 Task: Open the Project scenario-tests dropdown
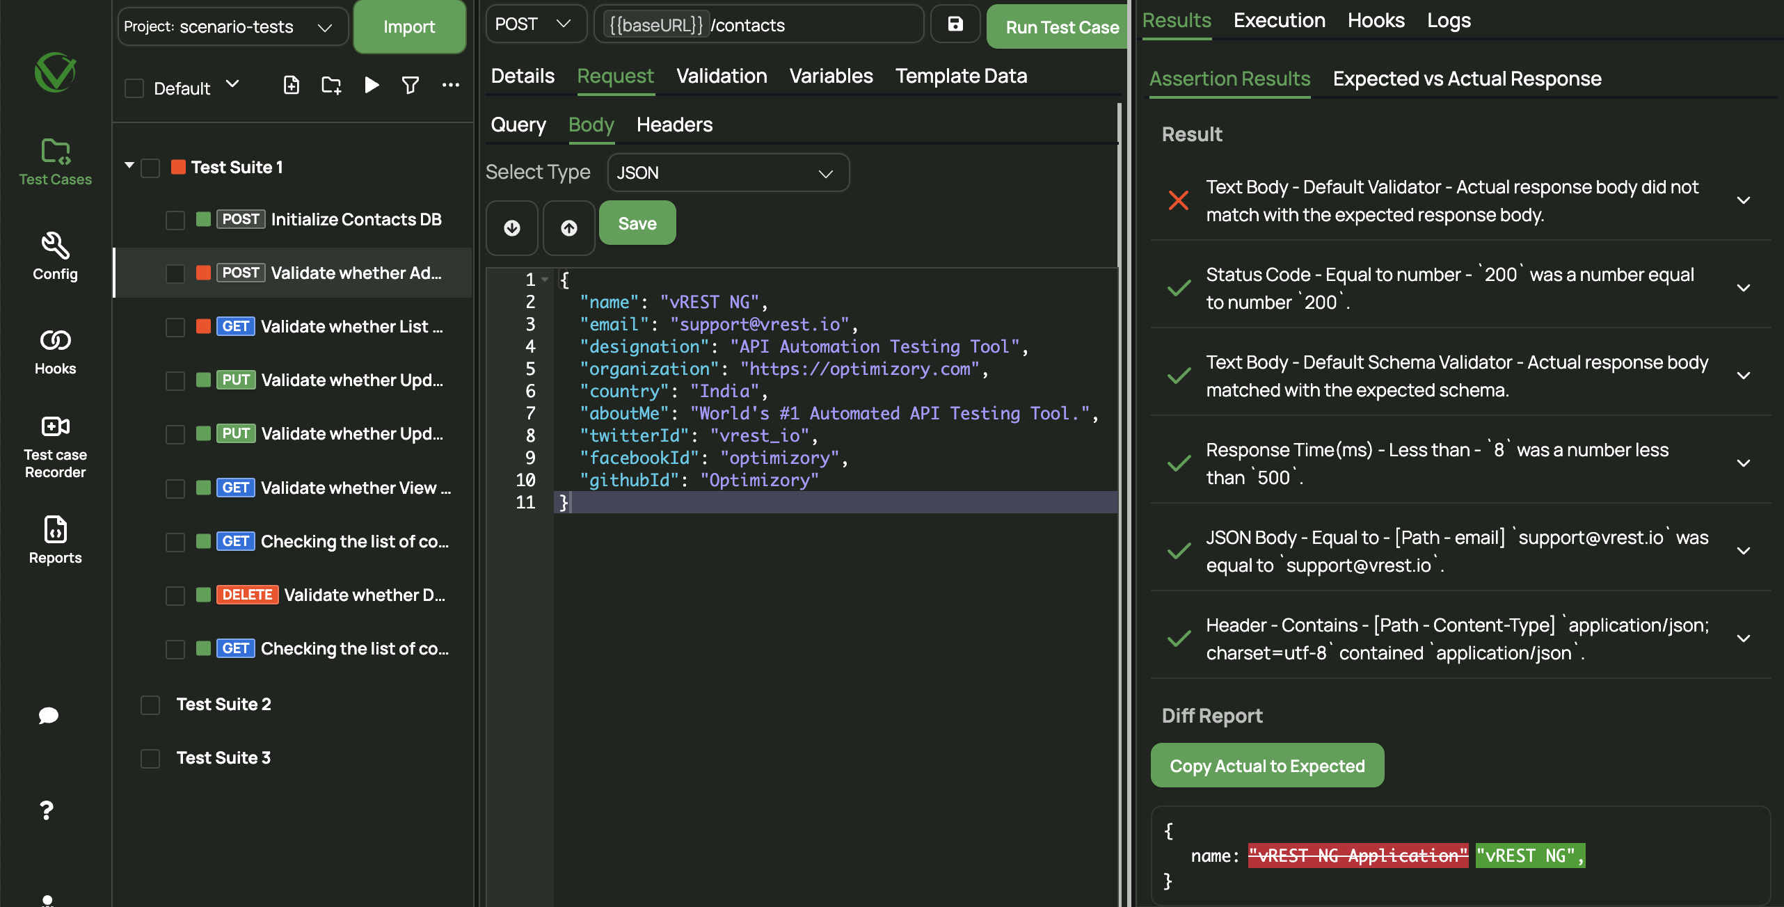[x=232, y=26]
